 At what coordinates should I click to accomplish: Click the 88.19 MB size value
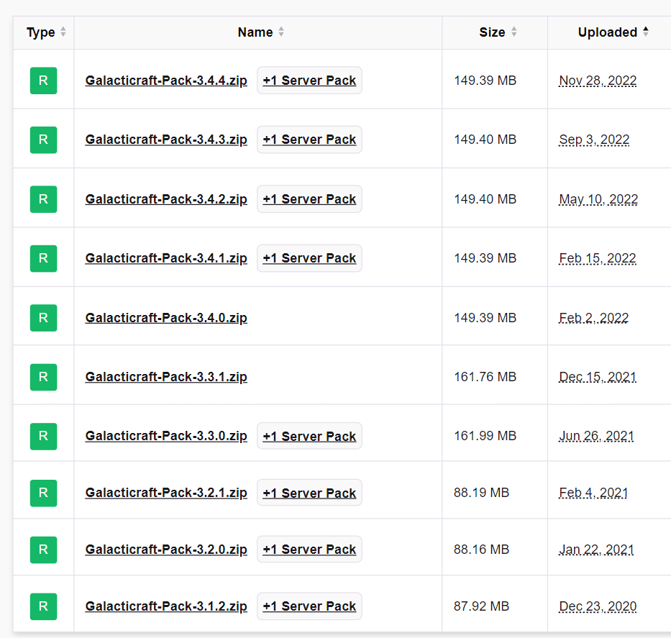pos(481,493)
